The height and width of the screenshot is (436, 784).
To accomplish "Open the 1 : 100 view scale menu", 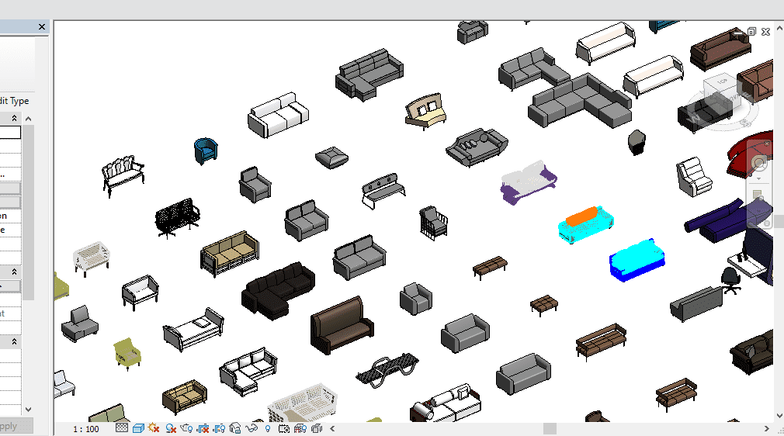I will coord(86,429).
